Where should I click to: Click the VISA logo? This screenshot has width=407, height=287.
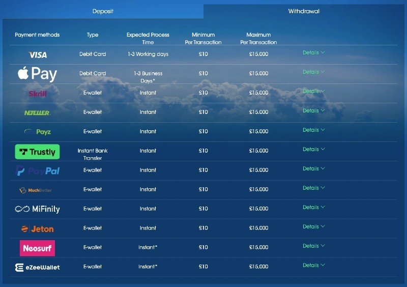tap(38, 54)
